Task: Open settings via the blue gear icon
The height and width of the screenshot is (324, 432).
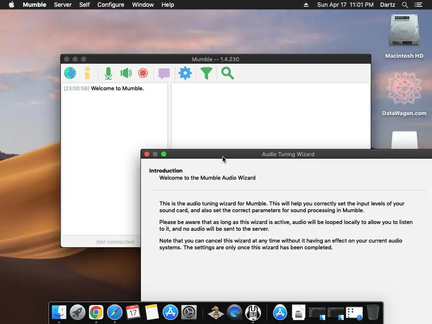Action: click(x=185, y=73)
